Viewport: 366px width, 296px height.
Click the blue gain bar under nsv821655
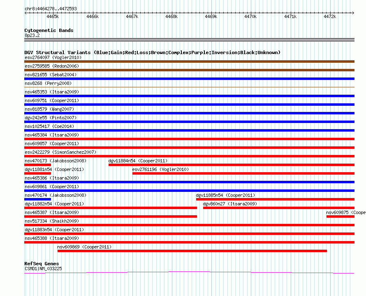(189, 79)
